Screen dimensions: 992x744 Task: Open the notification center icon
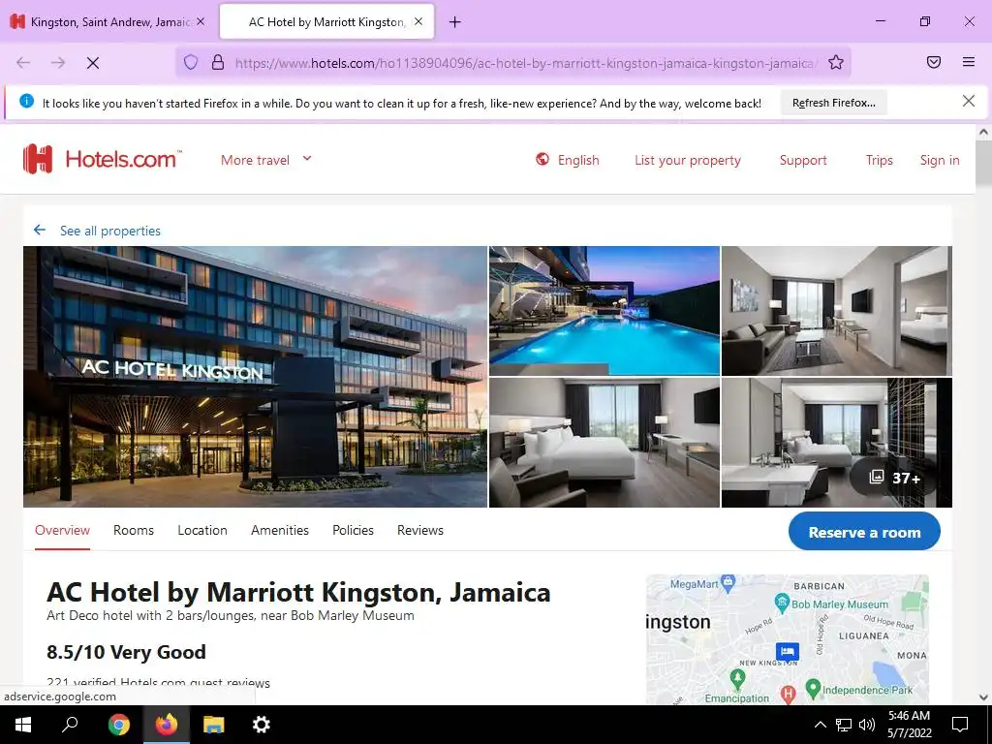pyautogui.click(x=960, y=725)
